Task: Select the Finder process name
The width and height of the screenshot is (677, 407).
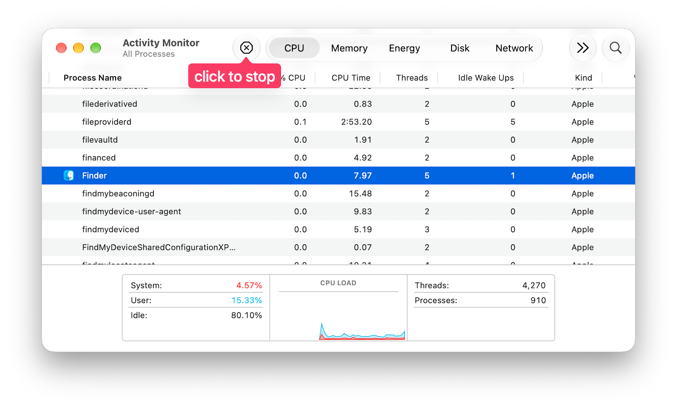Action: click(94, 176)
